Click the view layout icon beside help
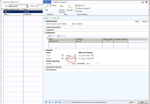The image size is (150, 104). click(143, 2)
